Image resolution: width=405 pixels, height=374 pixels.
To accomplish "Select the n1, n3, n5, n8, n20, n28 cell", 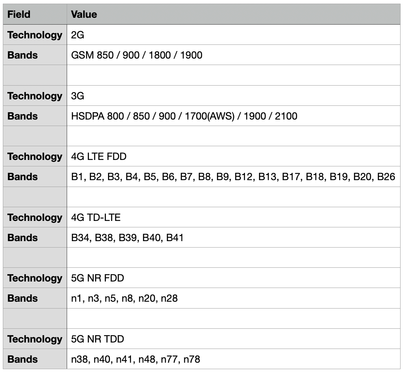I will (234, 298).
